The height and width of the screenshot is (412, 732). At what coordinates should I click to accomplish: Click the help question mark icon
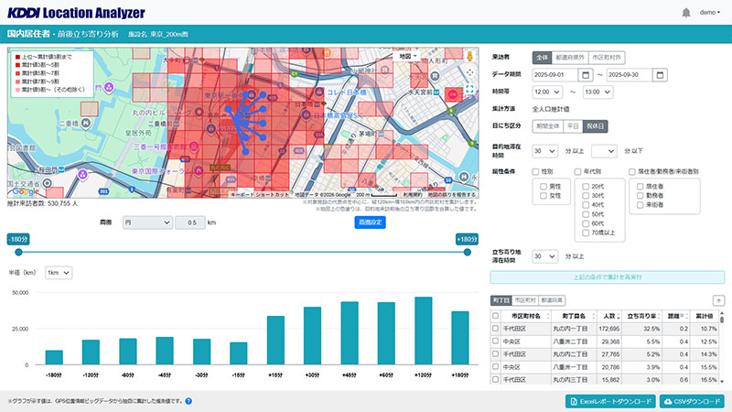tap(188, 401)
